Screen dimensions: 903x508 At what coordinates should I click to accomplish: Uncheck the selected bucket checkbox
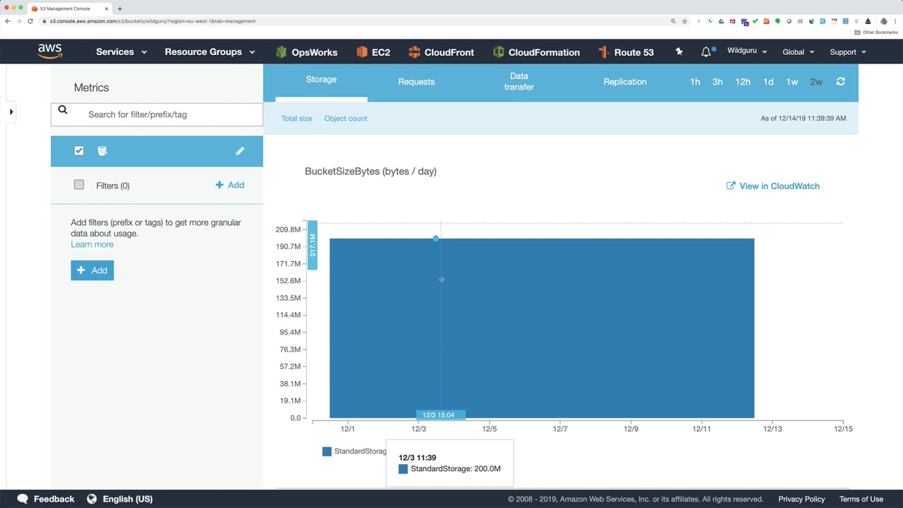click(x=79, y=150)
